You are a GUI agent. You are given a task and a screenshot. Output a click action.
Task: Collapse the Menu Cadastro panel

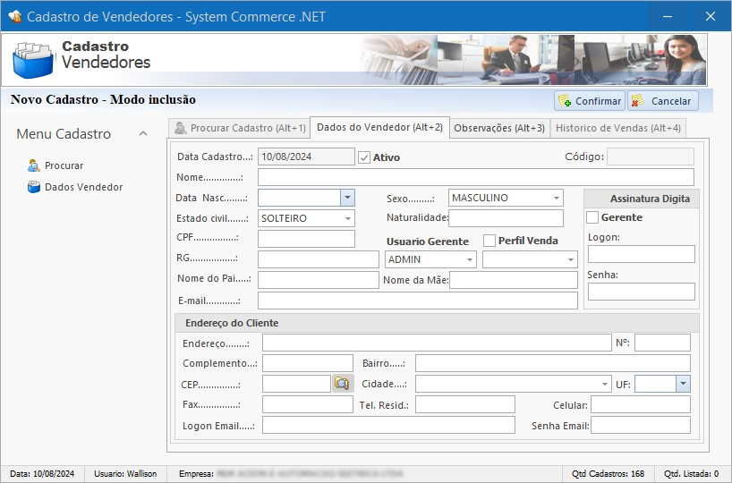point(143,134)
